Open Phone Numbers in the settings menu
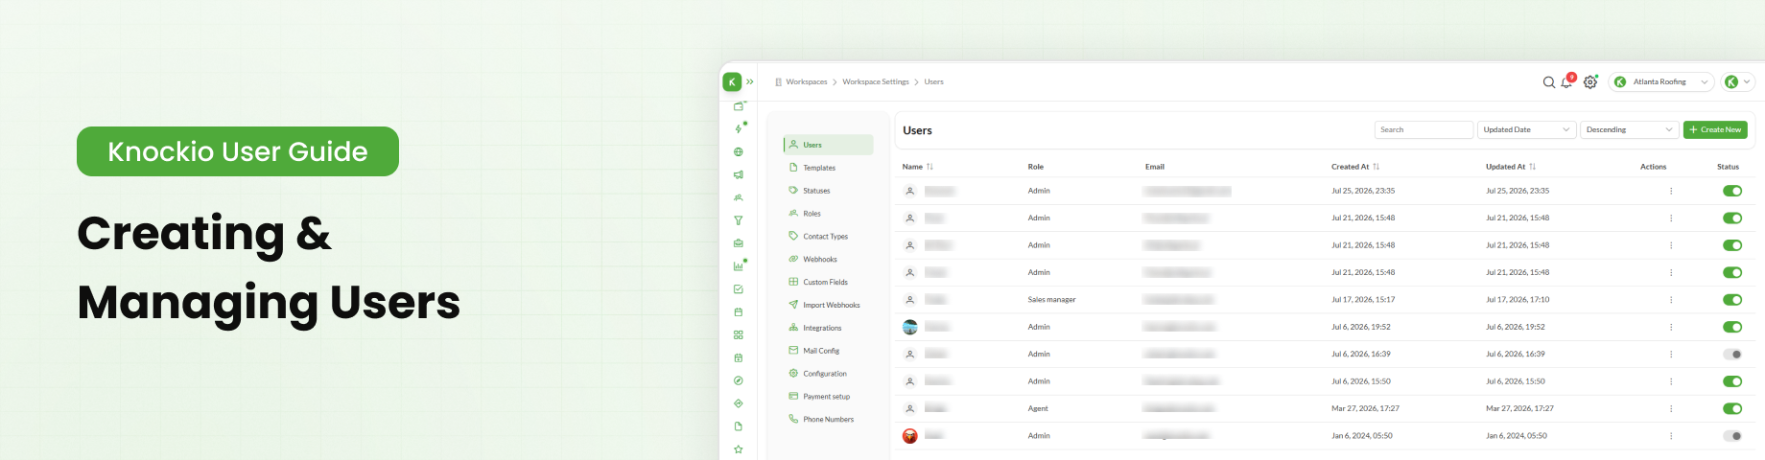Viewport: 1765px width, 460px height. [829, 420]
